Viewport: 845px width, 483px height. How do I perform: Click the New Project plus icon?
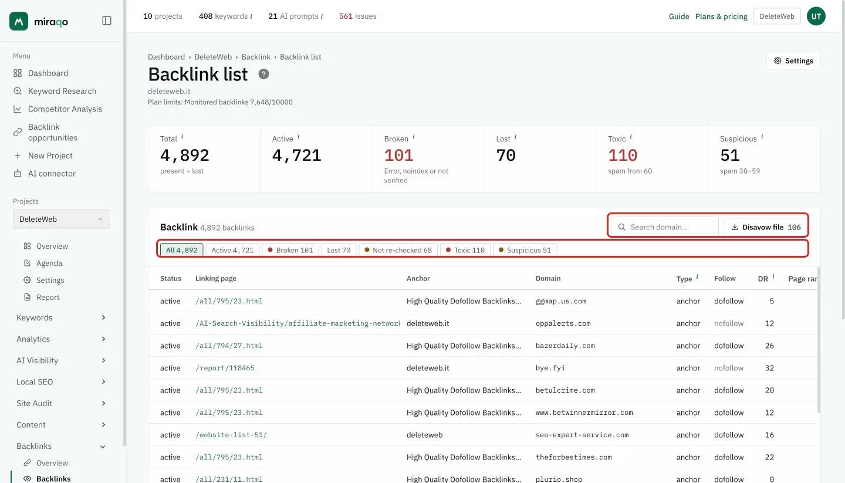18,156
